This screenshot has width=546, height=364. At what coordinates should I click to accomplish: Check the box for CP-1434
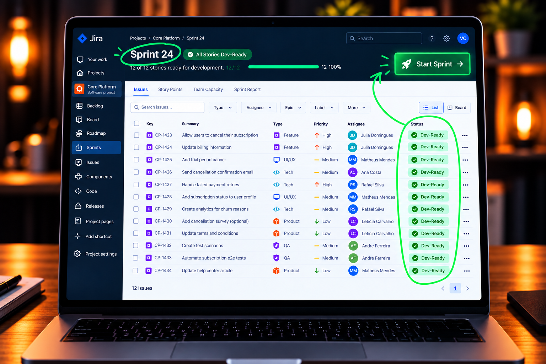[x=135, y=271]
